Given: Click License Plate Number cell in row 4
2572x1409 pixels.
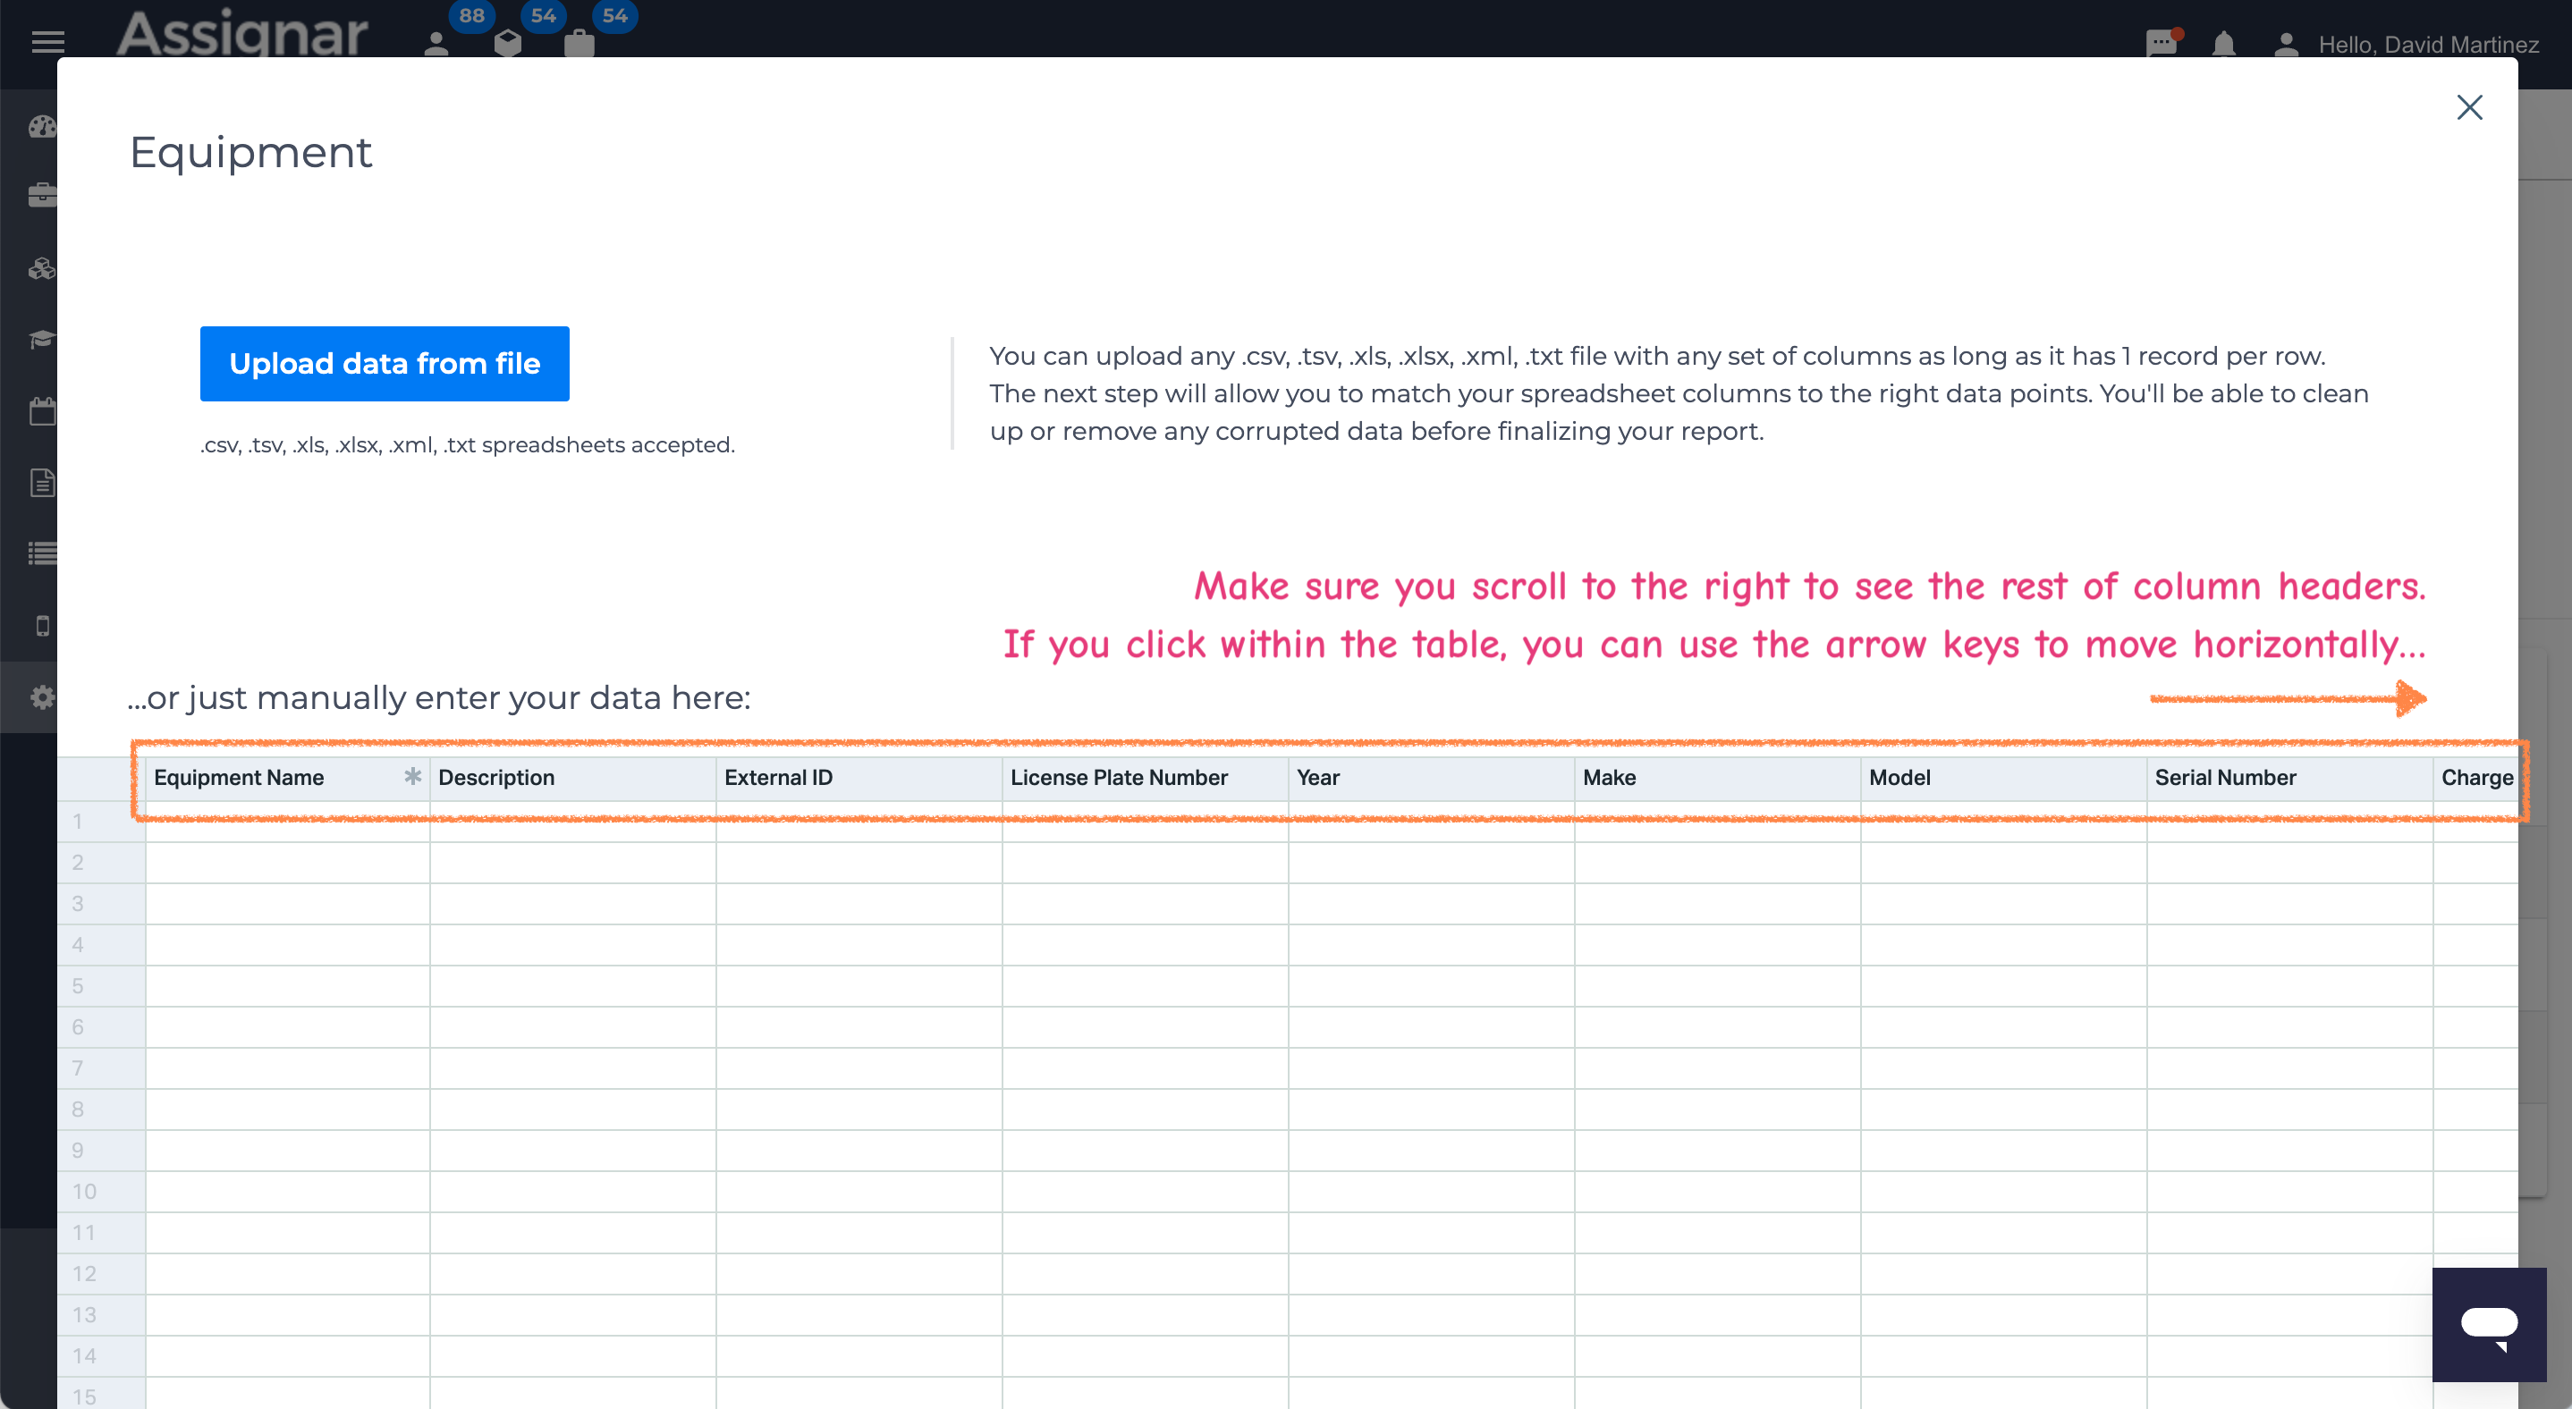Looking at the screenshot, I should coord(1146,945).
